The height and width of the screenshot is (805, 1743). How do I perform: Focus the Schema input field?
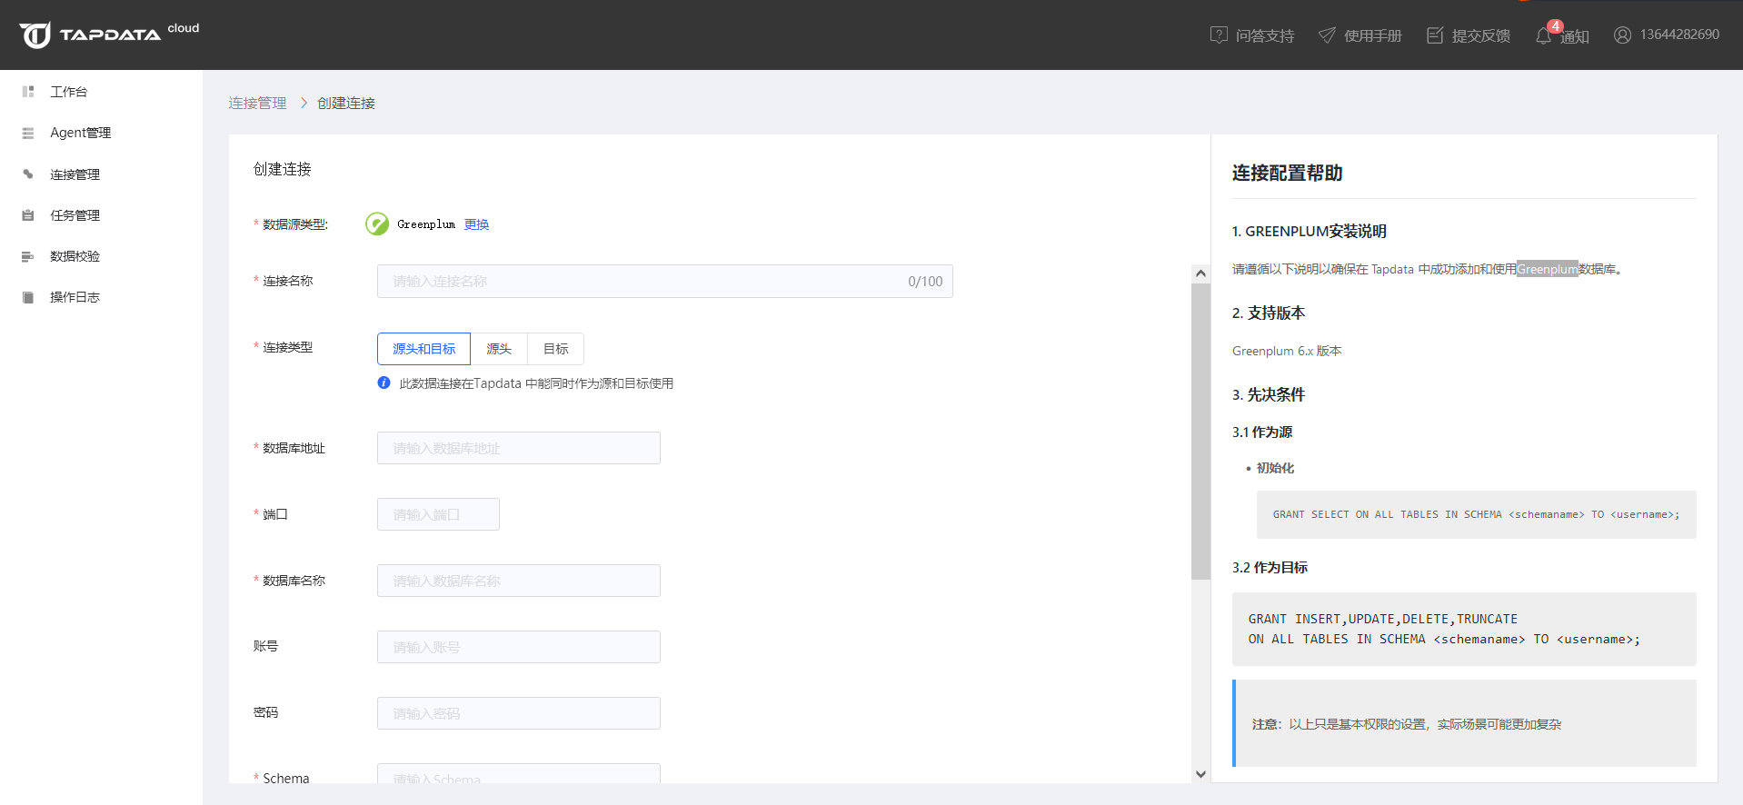pyautogui.click(x=518, y=774)
